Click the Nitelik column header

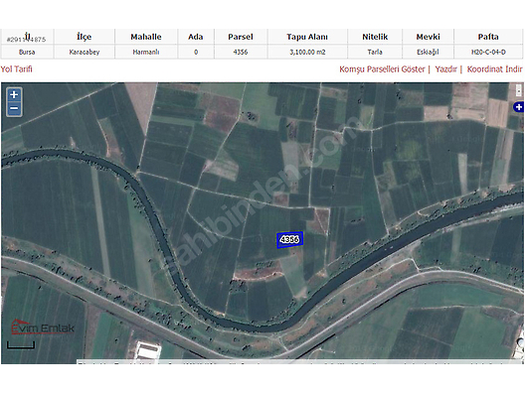click(375, 37)
